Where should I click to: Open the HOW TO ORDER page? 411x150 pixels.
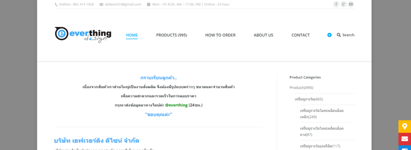pos(220,35)
